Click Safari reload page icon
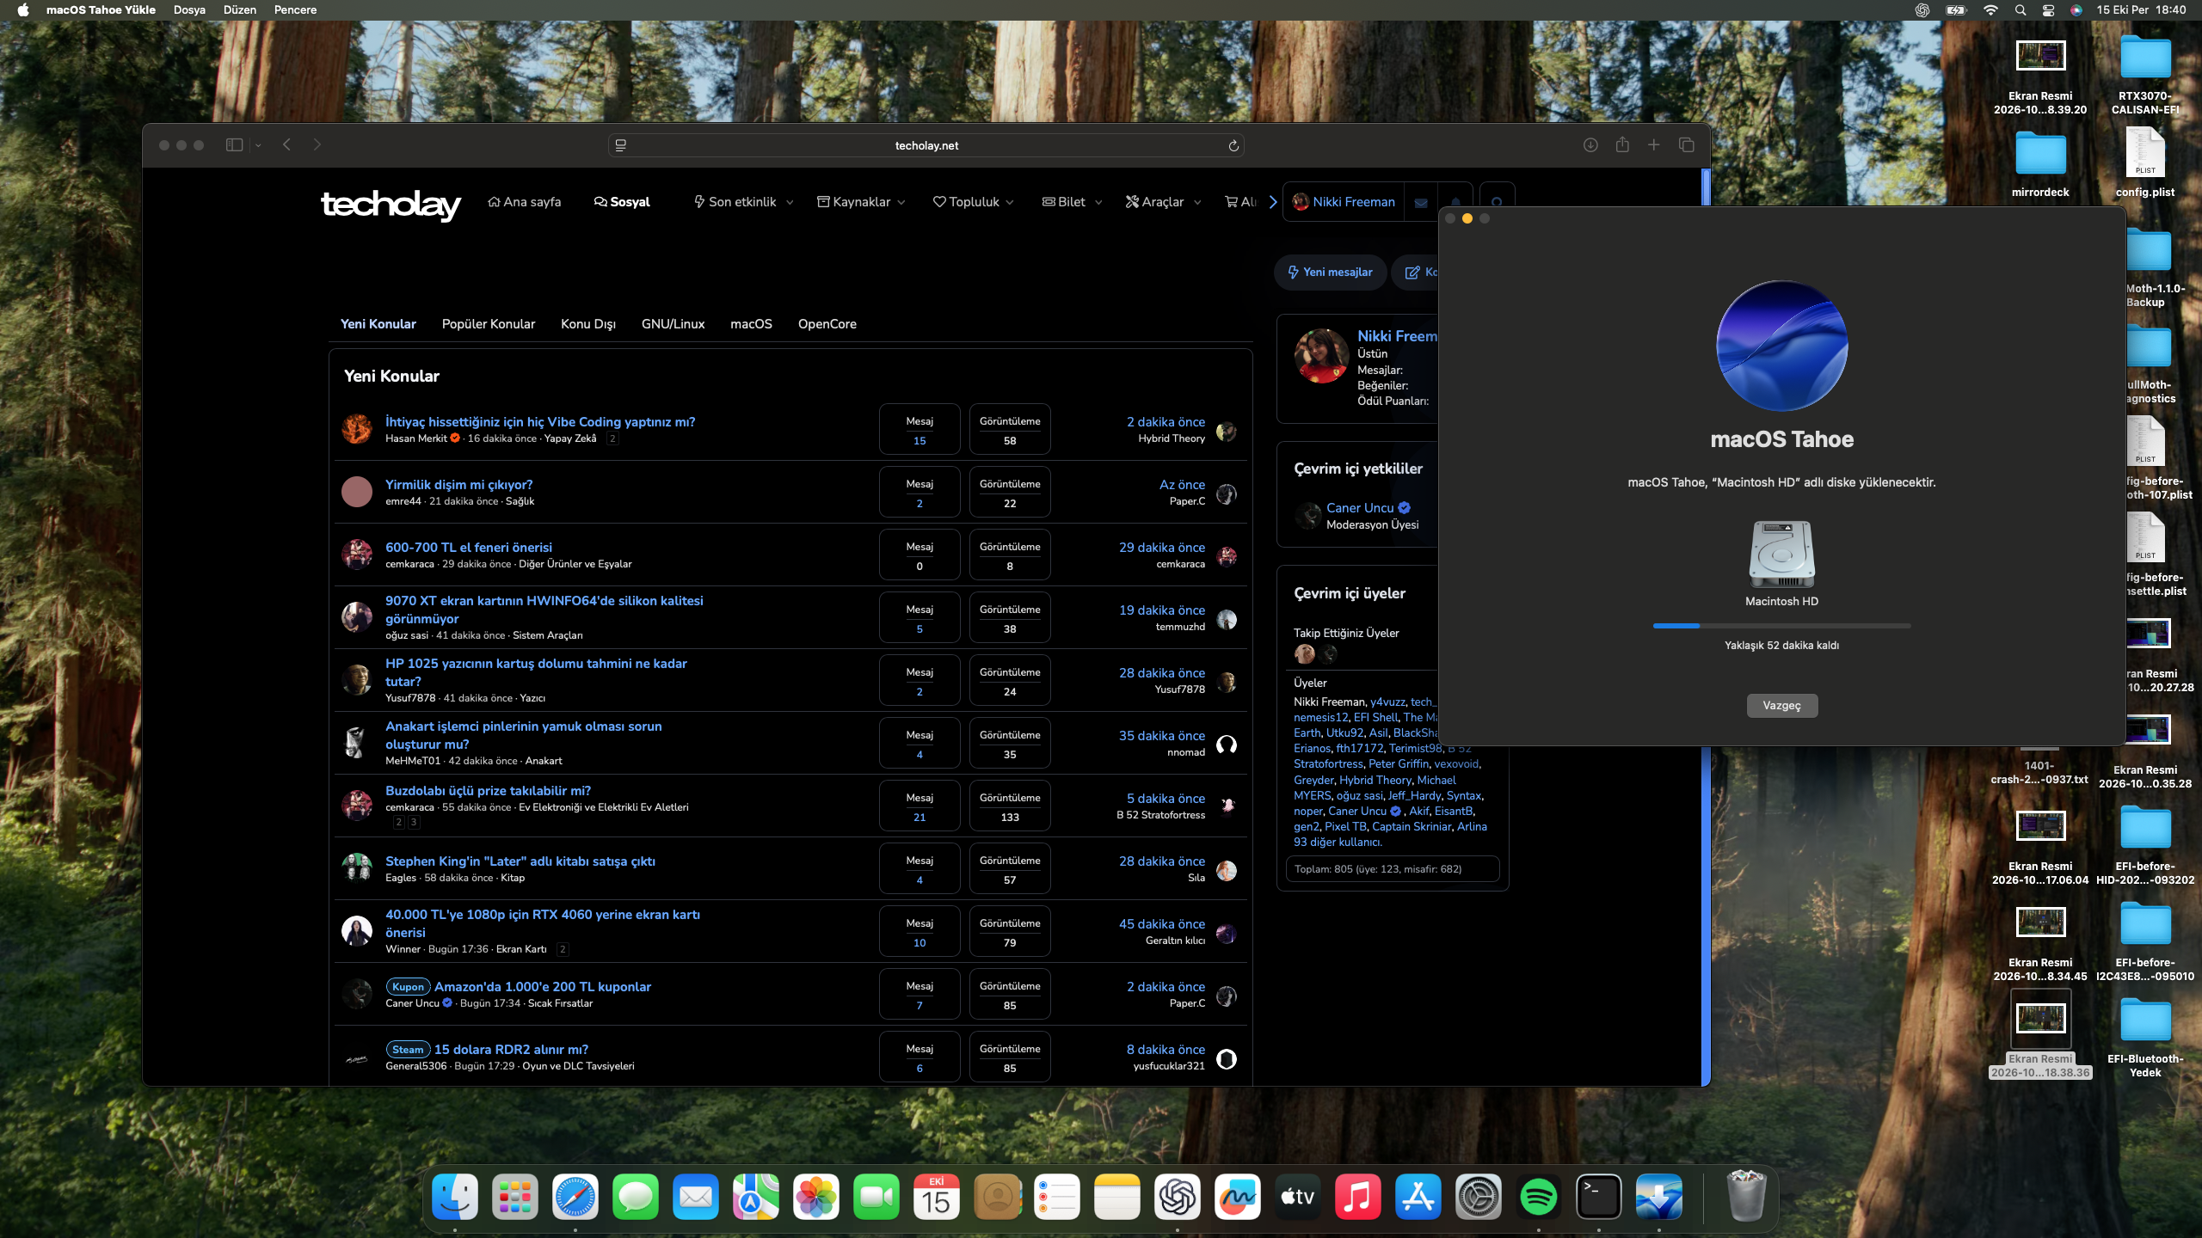The image size is (2202, 1238). pyautogui.click(x=1233, y=145)
